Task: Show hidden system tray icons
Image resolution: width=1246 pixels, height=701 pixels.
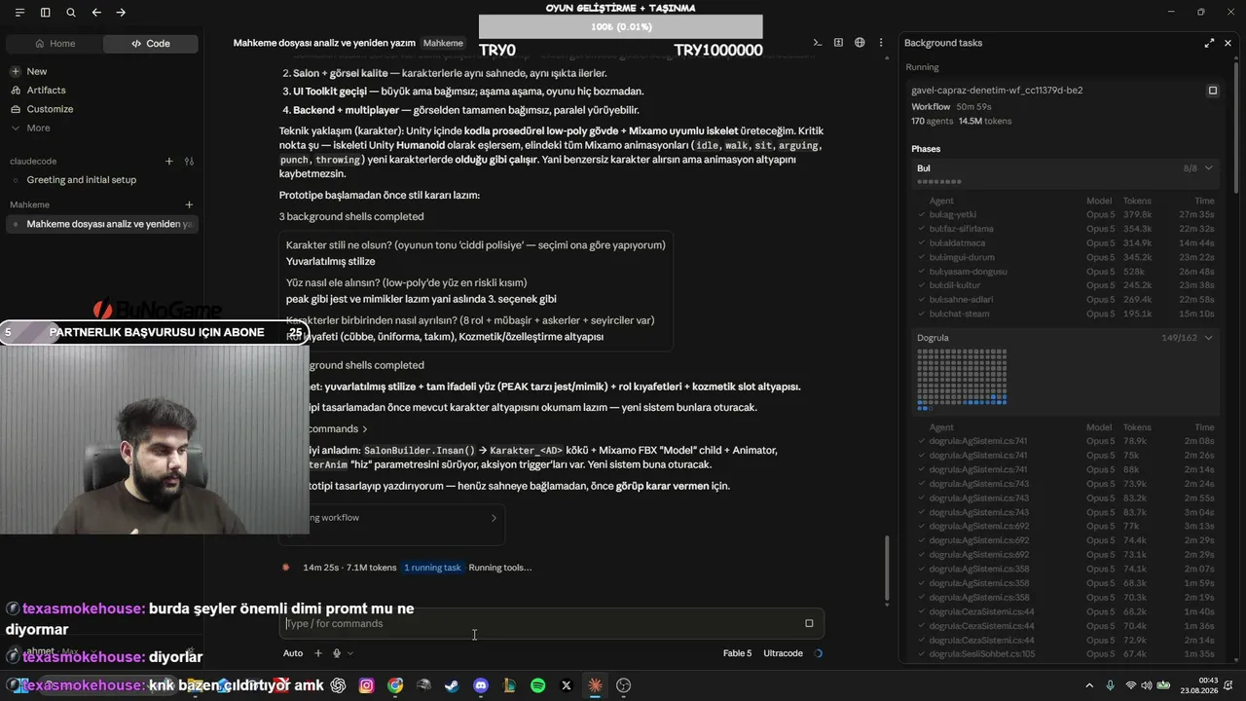Action: pyautogui.click(x=1089, y=685)
